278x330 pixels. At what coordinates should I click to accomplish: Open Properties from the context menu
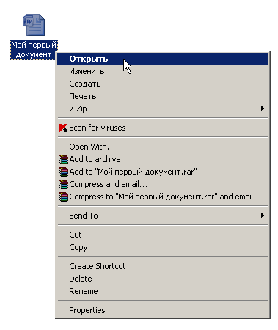[163, 310]
